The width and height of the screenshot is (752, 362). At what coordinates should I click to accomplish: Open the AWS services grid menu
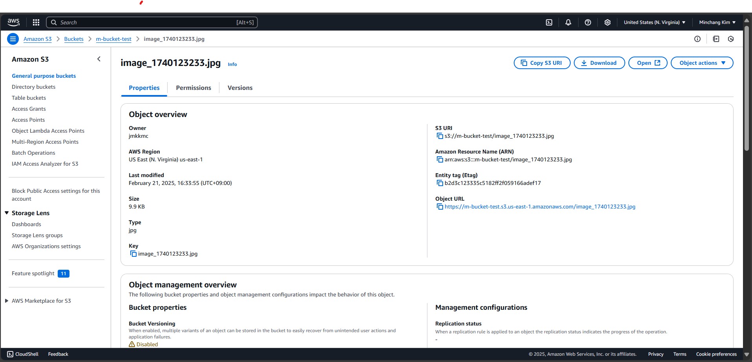(x=36, y=22)
